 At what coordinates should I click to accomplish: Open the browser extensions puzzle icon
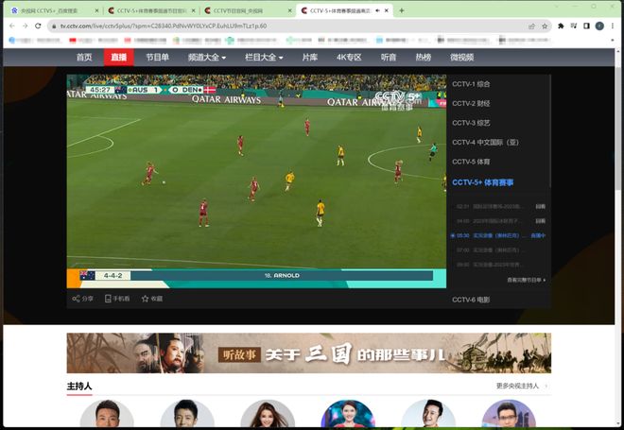pyautogui.click(x=561, y=26)
